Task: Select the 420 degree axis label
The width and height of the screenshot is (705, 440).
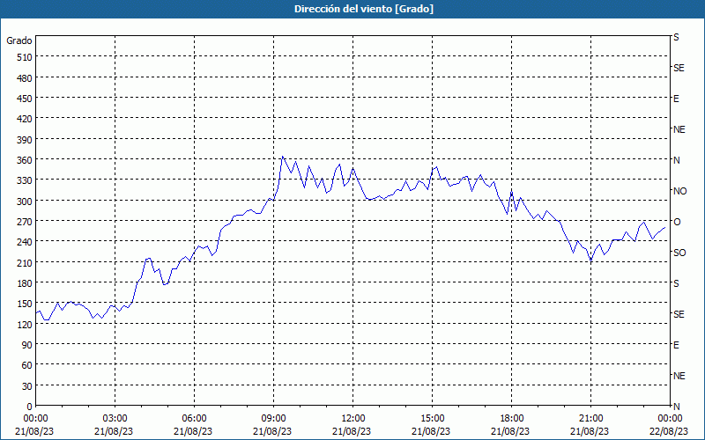Action: coord(26,120)
